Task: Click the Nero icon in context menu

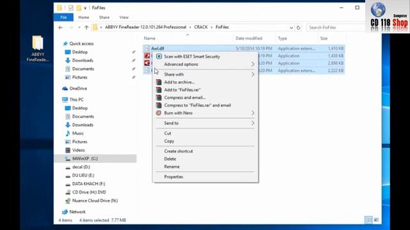Action: [x=159, y=113]
